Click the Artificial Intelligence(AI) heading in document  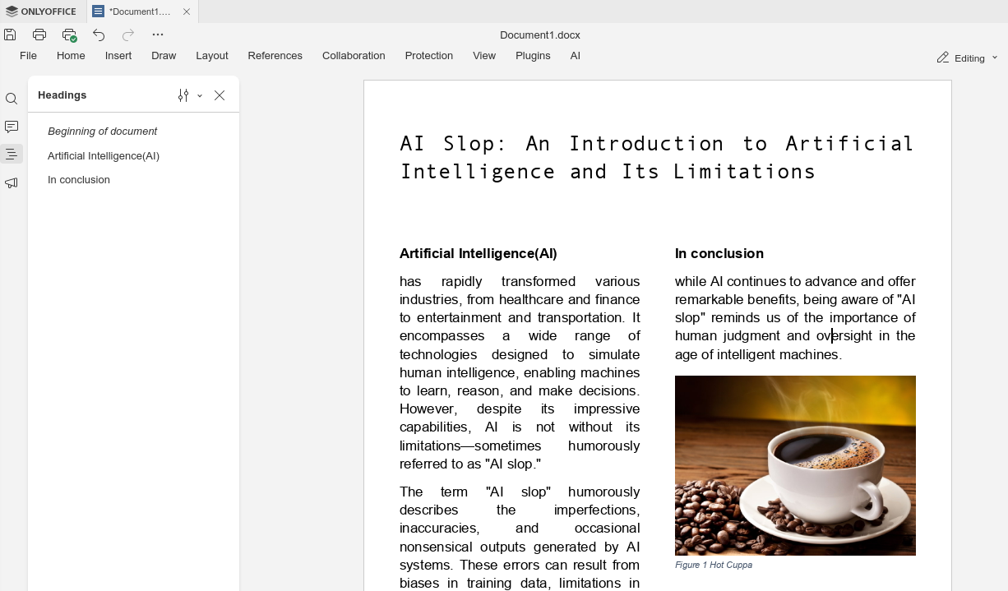(x=479, y=253)
